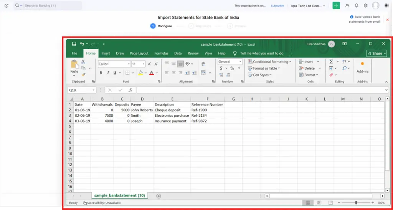Select cell containing Ref-2134
The height and width of the screenshot is (210, 393).
coord(208,116)
